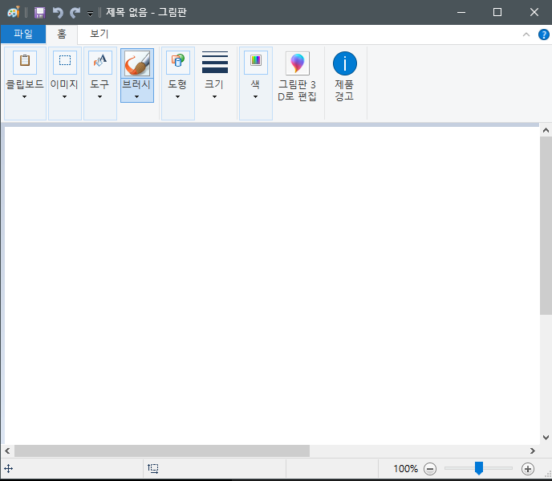
Task: Expand the Quick Access Toolbar customize arrow
Action: pos(90,14)
